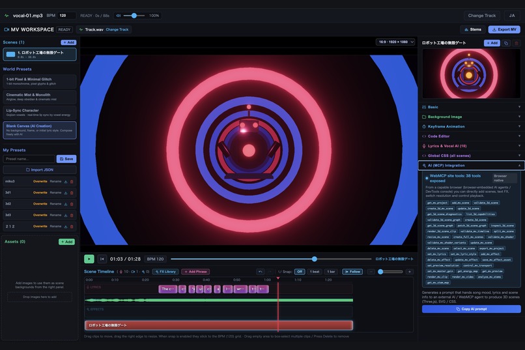
Task: Click the EFFECTS track wand icon
Action: pos(88,309)
